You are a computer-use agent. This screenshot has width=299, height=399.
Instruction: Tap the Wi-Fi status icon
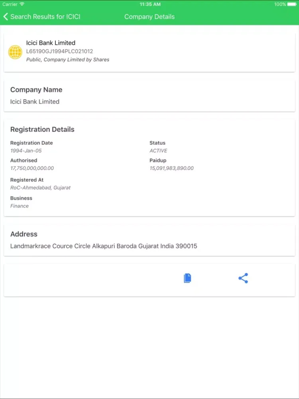[22, 4]
